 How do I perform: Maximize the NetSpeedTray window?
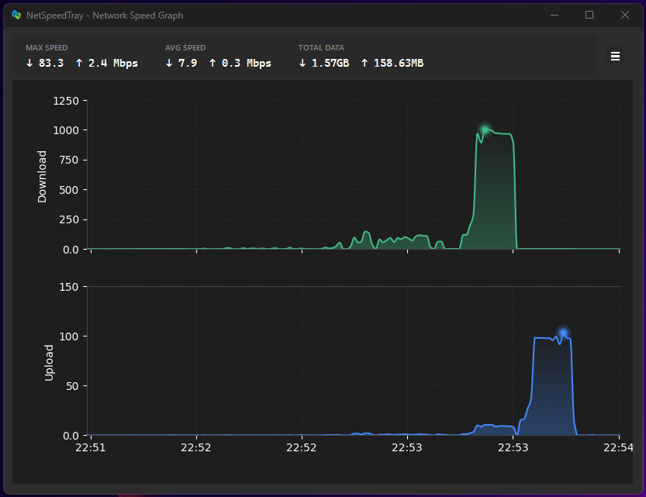coord(589,16)
